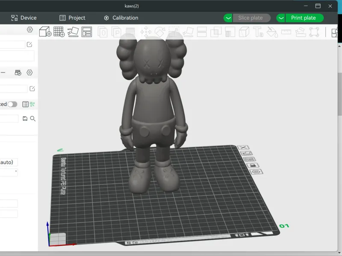Expand the Slice plate dropdown arrow

[x=228, y=18]
